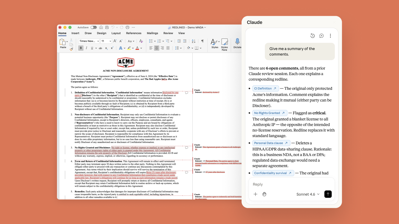This screenshot has height=224, width=399.
Task: Switch to the Design tab
Action: 102,33
